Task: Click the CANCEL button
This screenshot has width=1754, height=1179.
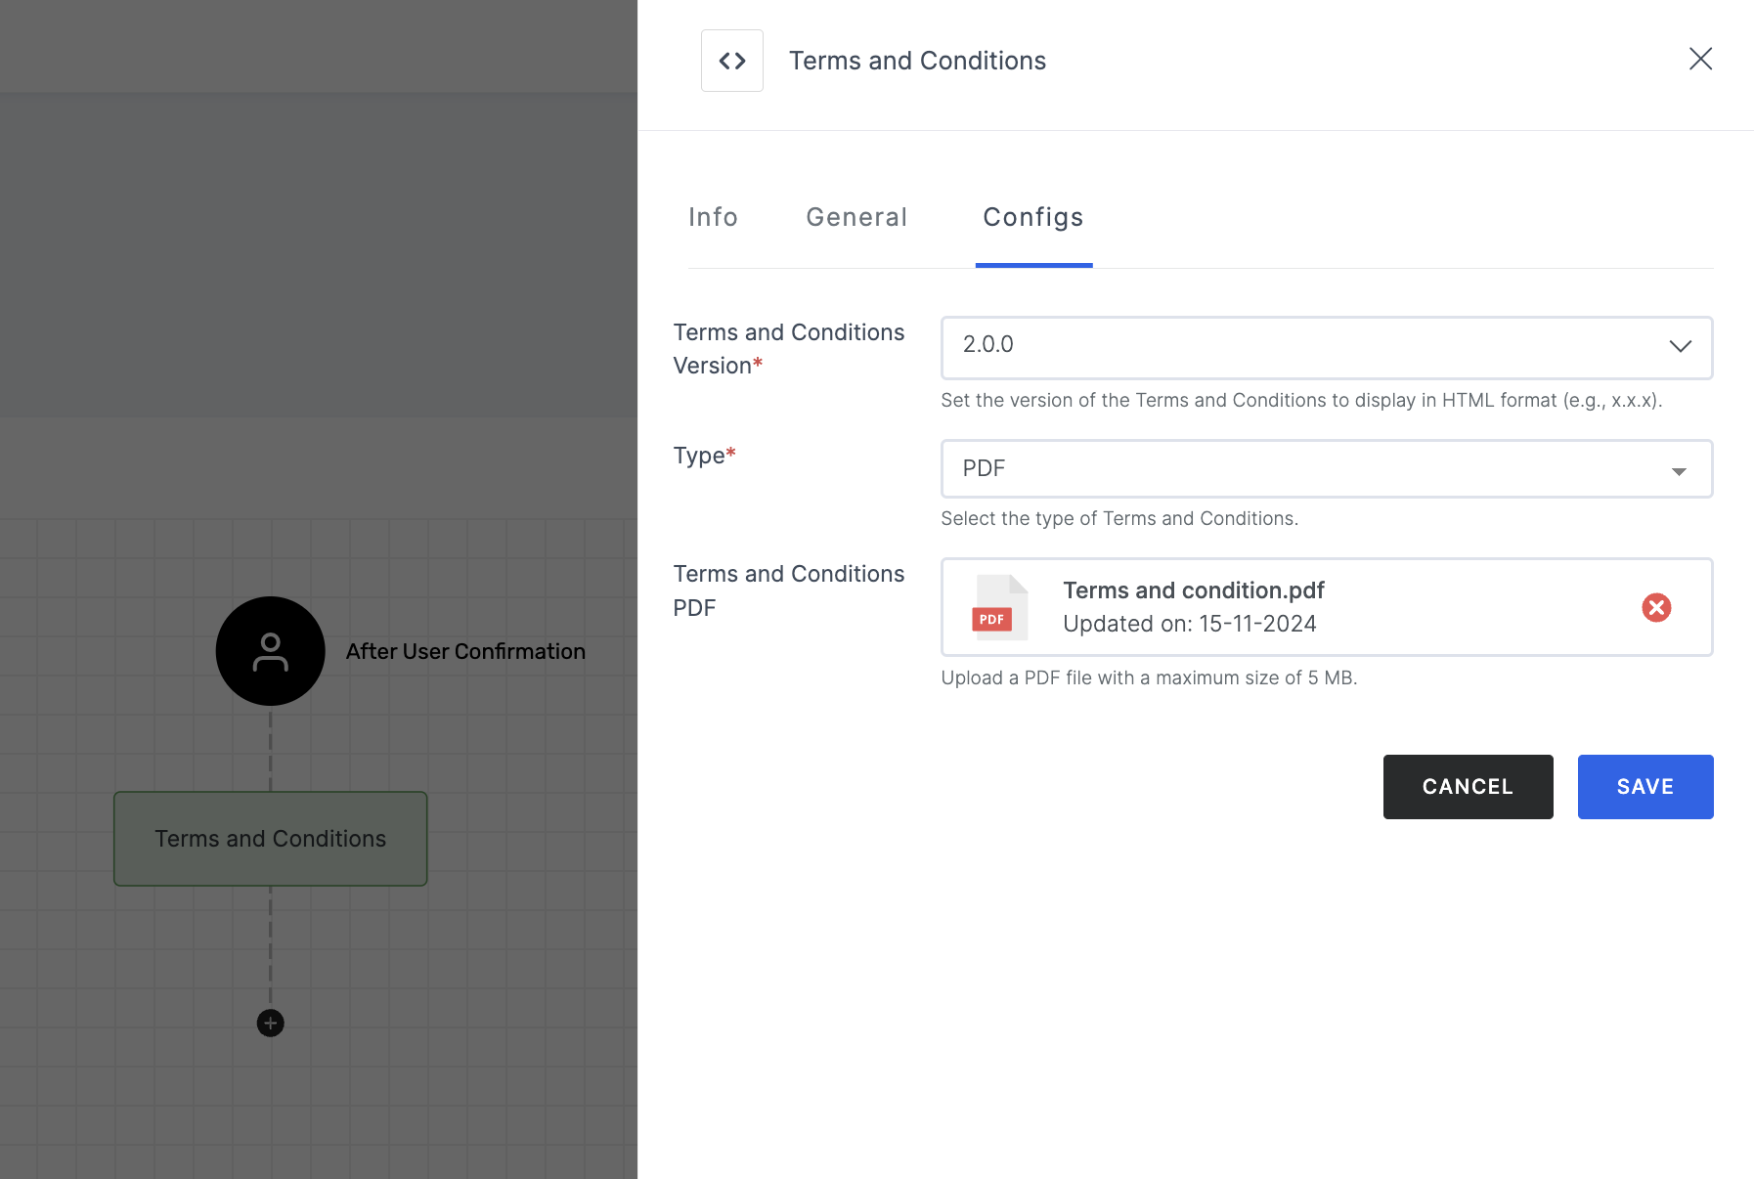Action: coord(1468,787)
